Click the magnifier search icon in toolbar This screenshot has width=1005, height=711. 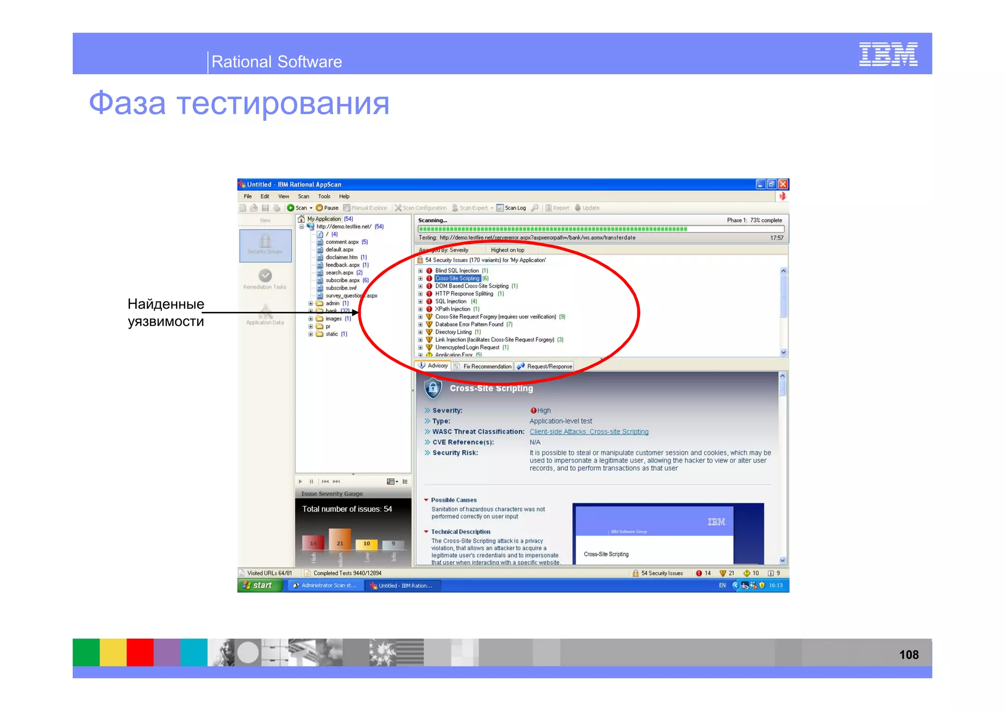(x=535, y=208)
